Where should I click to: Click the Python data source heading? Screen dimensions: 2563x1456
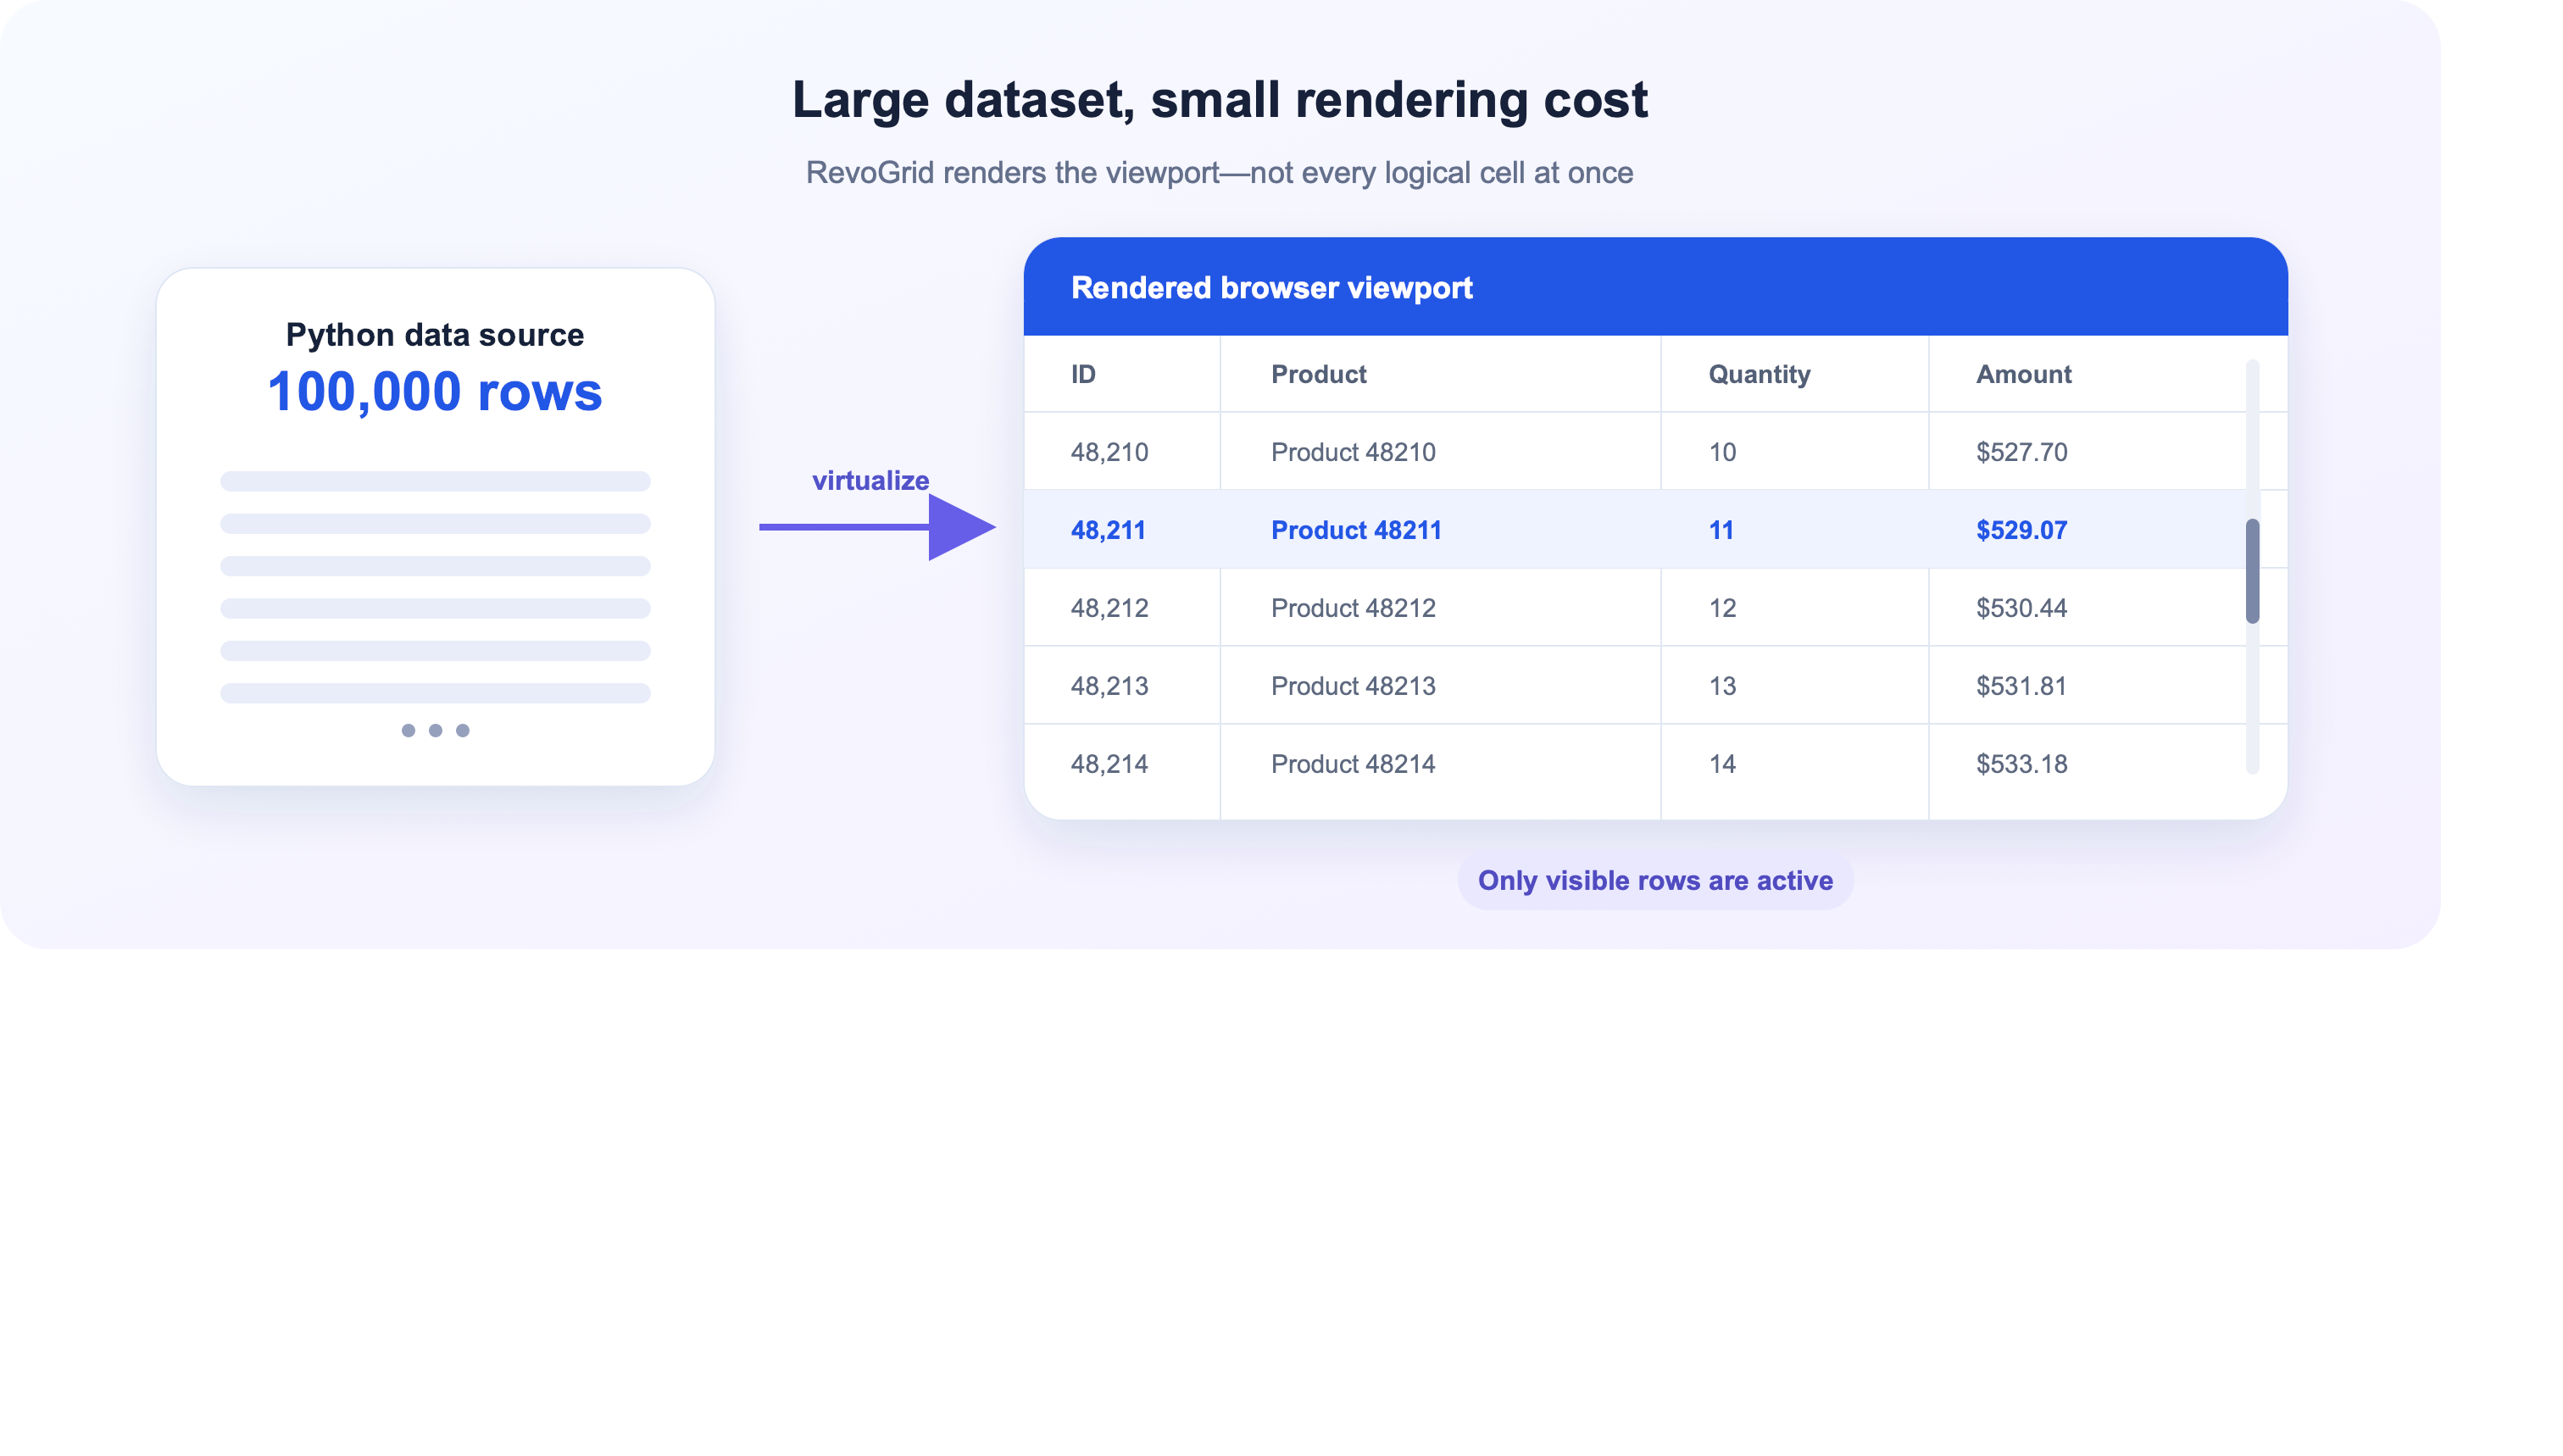click(x=435, y=334)
